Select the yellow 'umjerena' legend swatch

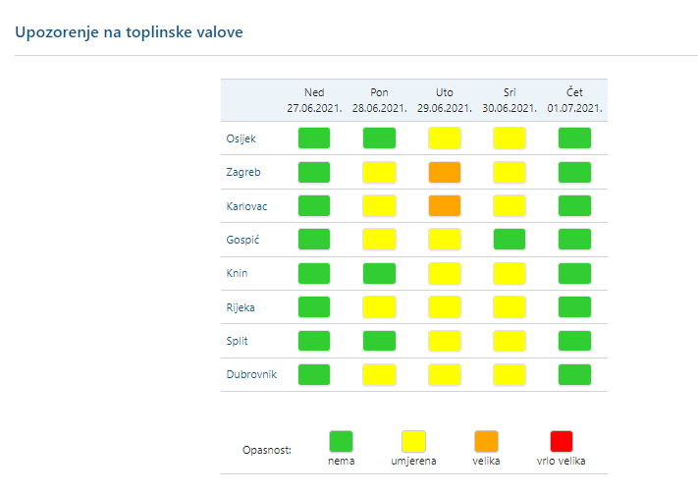[x=414, y=441]
